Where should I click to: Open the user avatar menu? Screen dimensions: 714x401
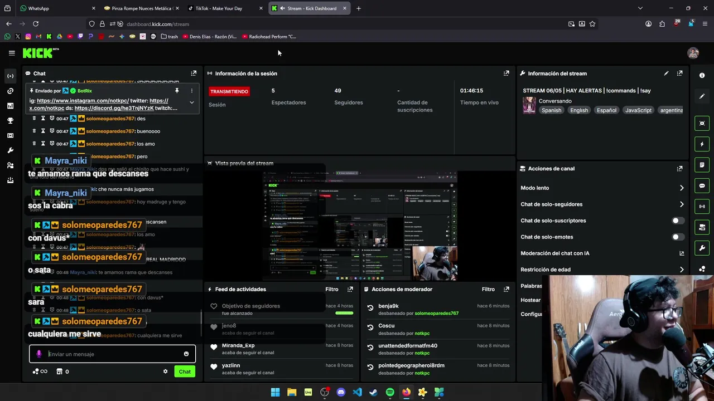coord(693,53)
